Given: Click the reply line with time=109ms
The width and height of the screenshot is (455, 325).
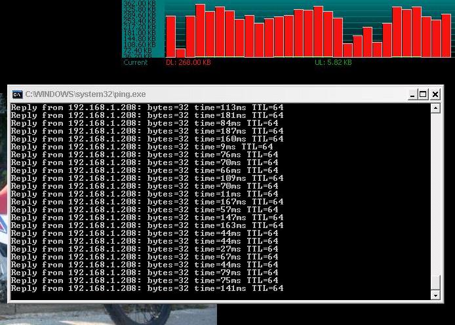Looking at the screenshot, I should coord(147,178).
